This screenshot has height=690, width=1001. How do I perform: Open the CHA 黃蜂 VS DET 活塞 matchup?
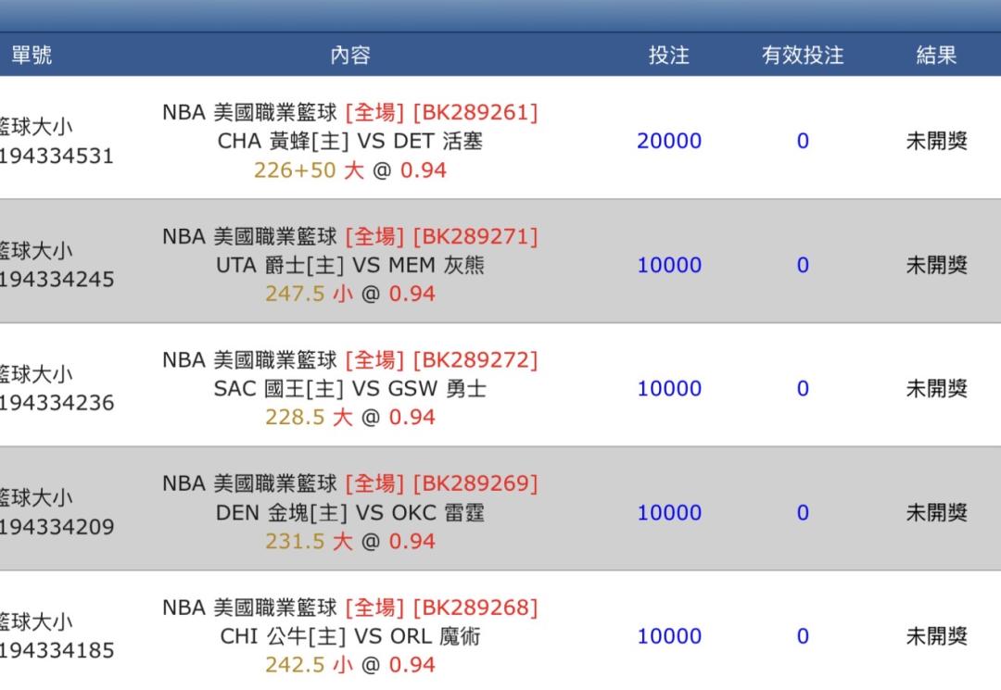tap(349, 142)
